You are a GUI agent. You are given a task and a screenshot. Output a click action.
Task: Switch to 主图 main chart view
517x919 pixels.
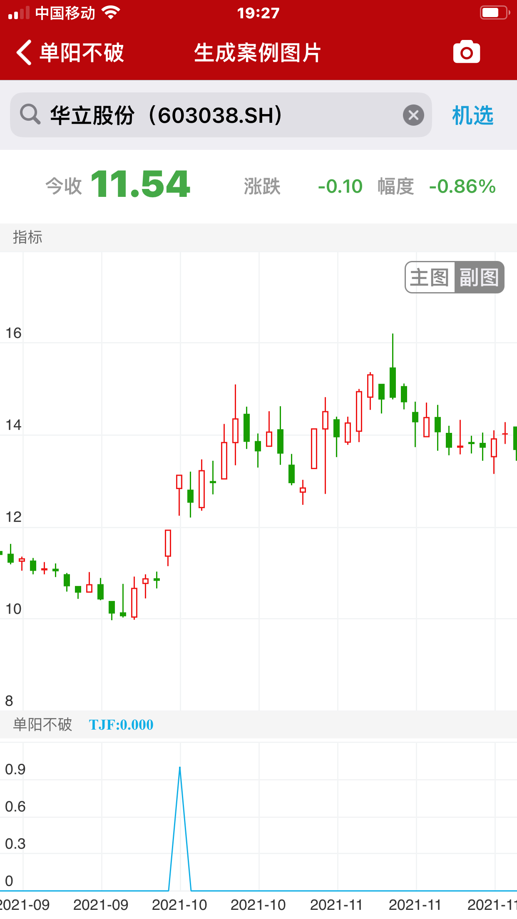pyautogui.click(x=430, y=277)
